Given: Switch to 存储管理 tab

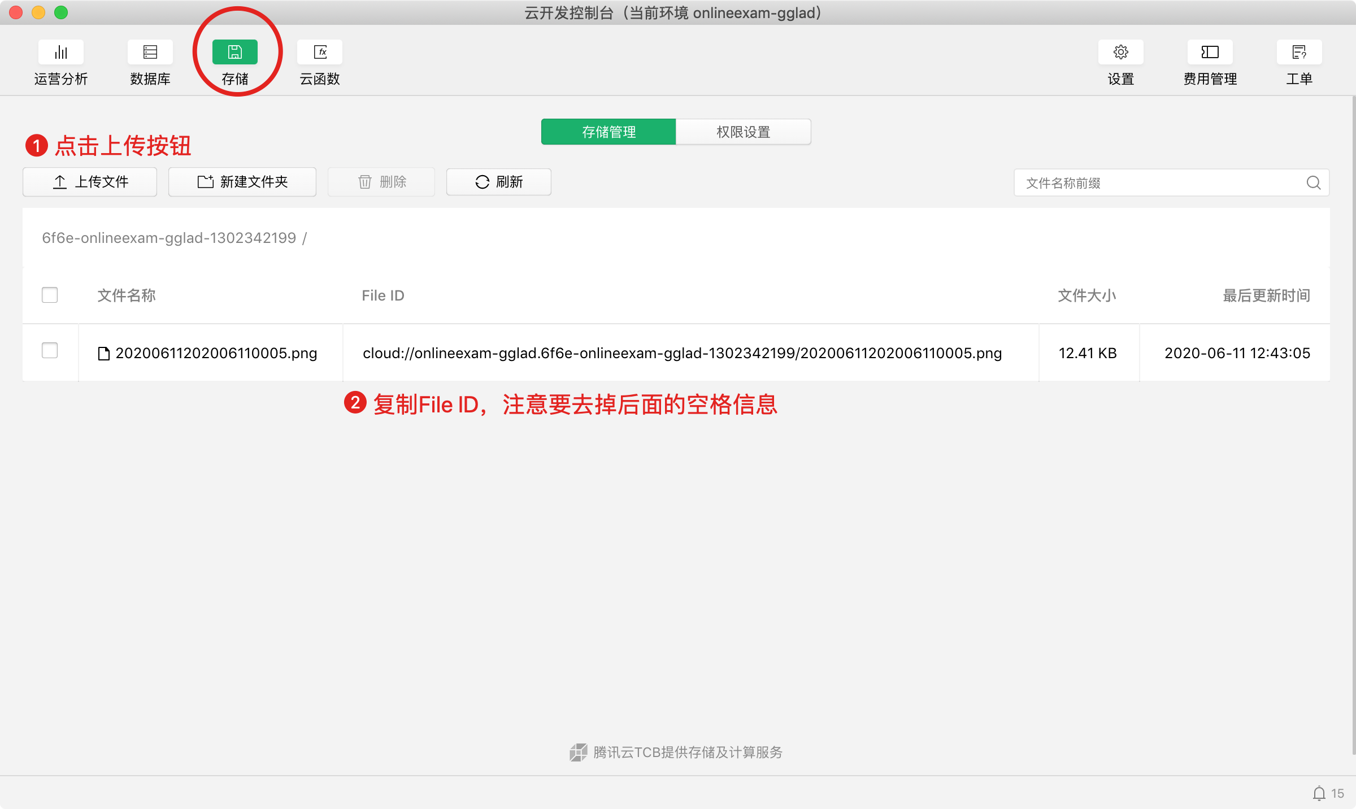Looking at the screenshot, I should 609,132.
